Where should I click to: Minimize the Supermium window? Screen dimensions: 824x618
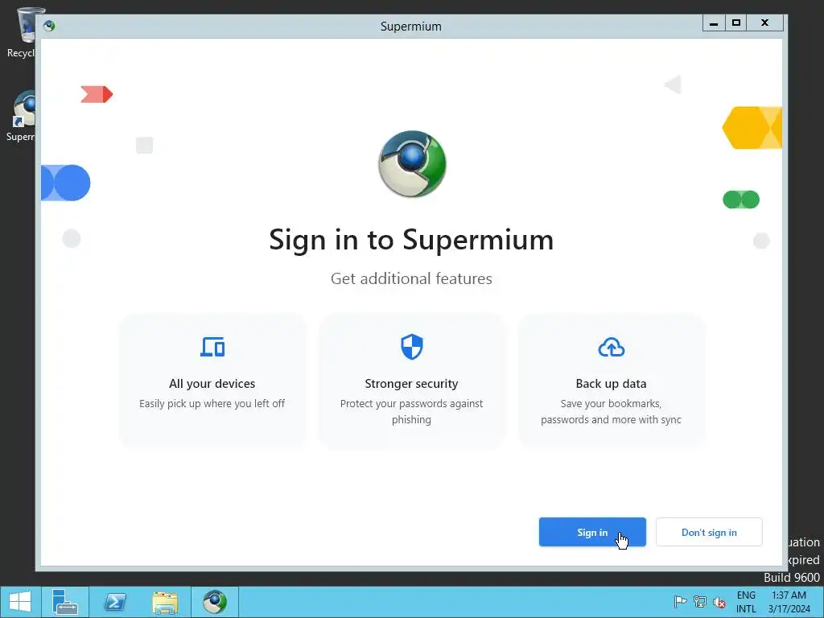click(x=714, y=23)
